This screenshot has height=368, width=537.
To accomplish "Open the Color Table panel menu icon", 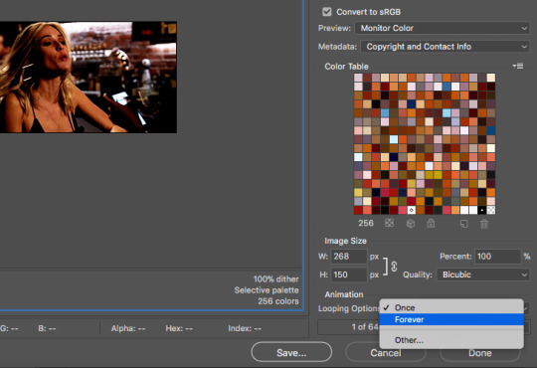I will pos(518,66).
